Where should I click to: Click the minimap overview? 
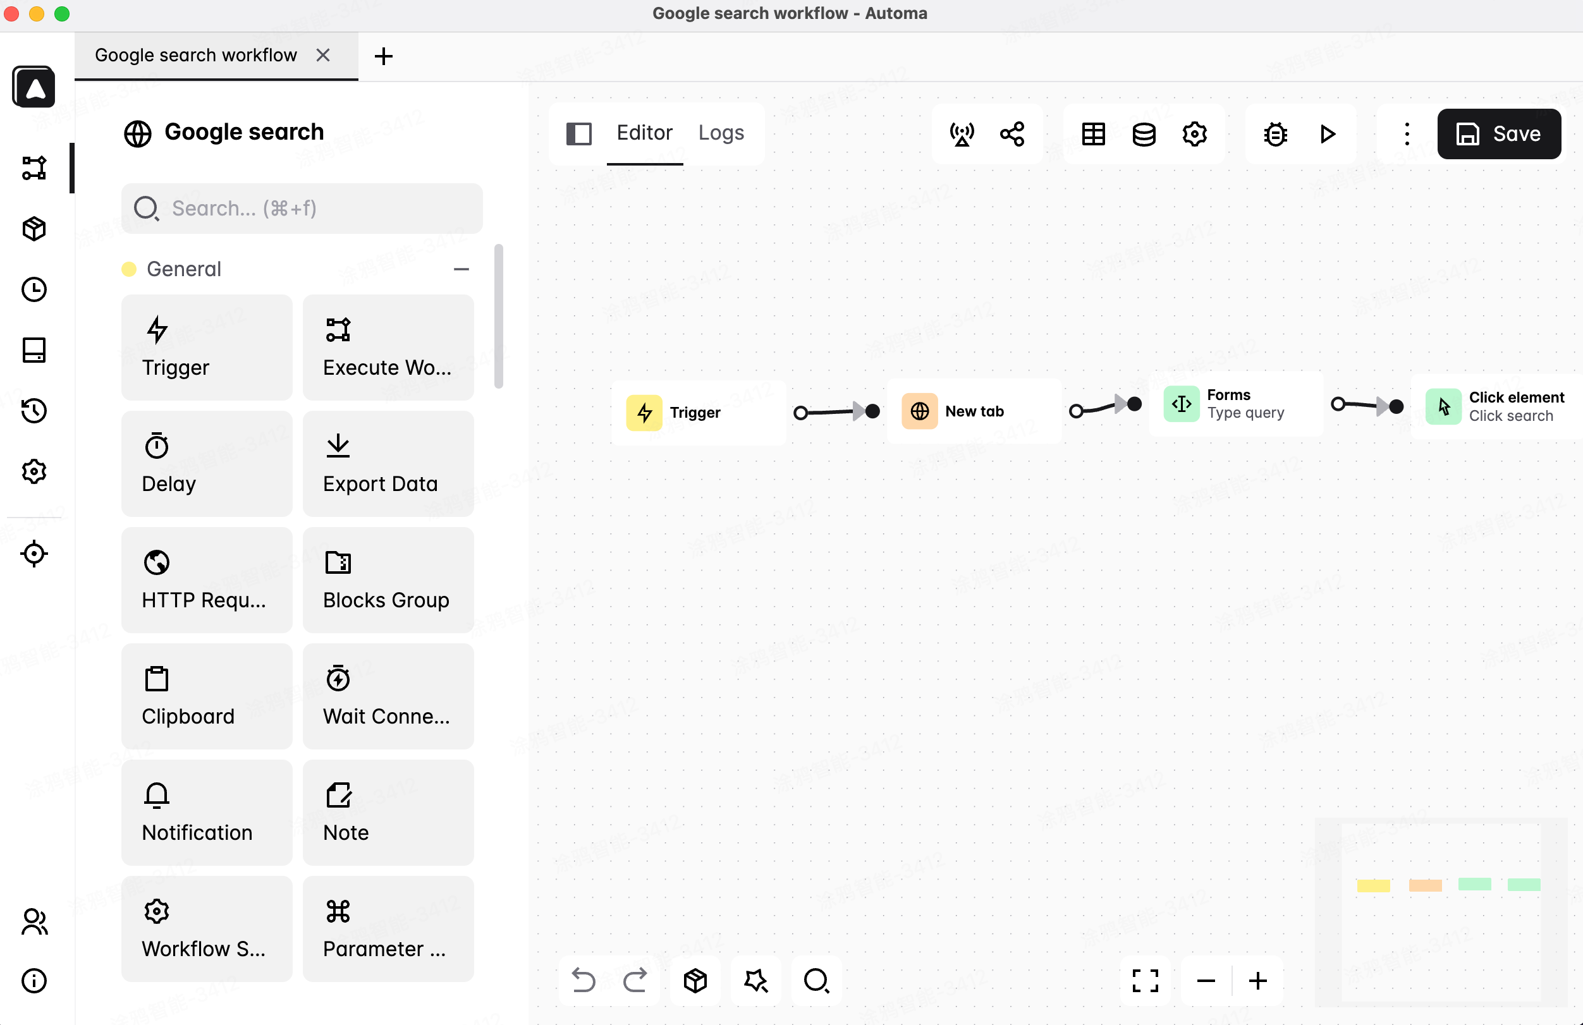pos(1441,912)
